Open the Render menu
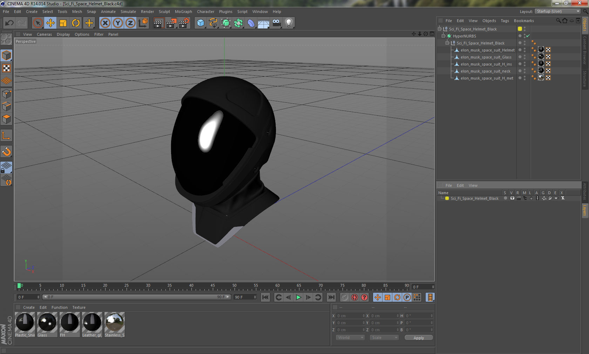The height and width of the screenshot is (354, 589). 147,12
